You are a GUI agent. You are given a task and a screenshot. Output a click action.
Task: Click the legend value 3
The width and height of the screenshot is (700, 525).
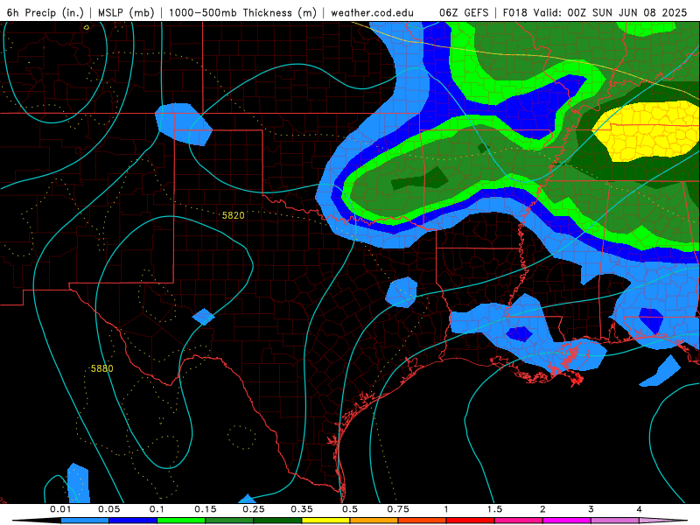click(x=591, y=509)
